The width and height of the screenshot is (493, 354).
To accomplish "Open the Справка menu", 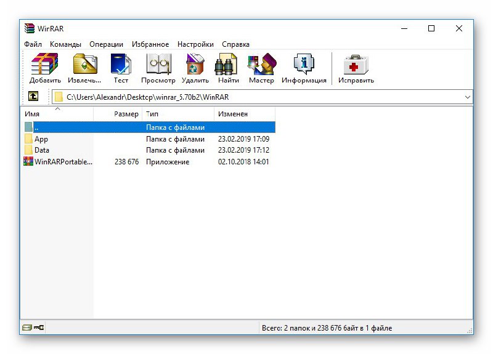I will [x=235, y=44].
